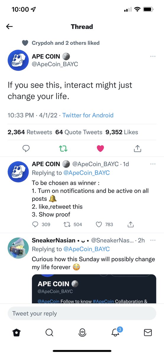Share the APE COIN reply tweet
Screen dimensions: 164x355
click(x=130, y=225)
